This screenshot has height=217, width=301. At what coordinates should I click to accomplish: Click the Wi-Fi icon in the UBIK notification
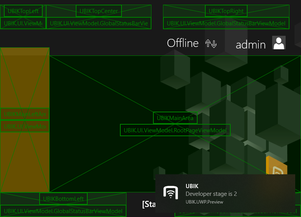[x=170, y=192]
